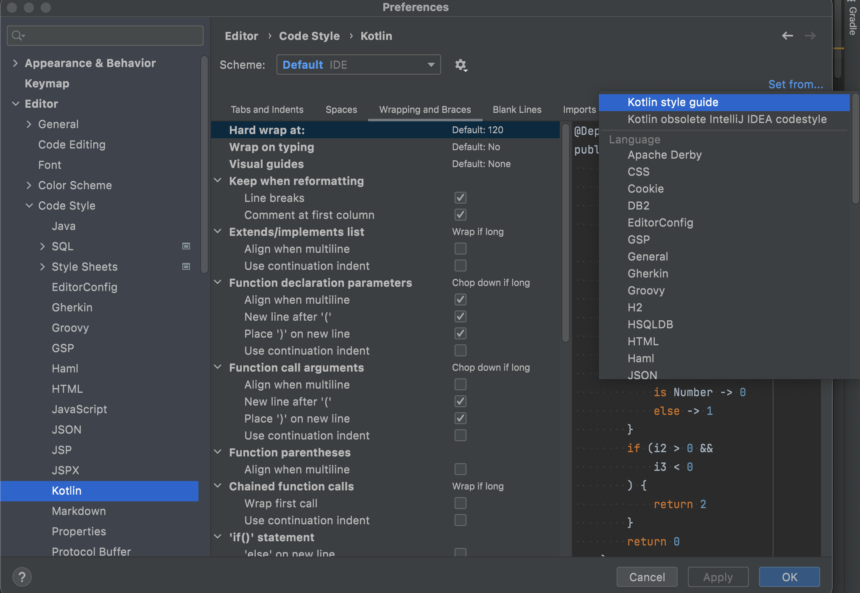Click the preferences search field
This screenshot has height=593, width=860.
[110, 36]
